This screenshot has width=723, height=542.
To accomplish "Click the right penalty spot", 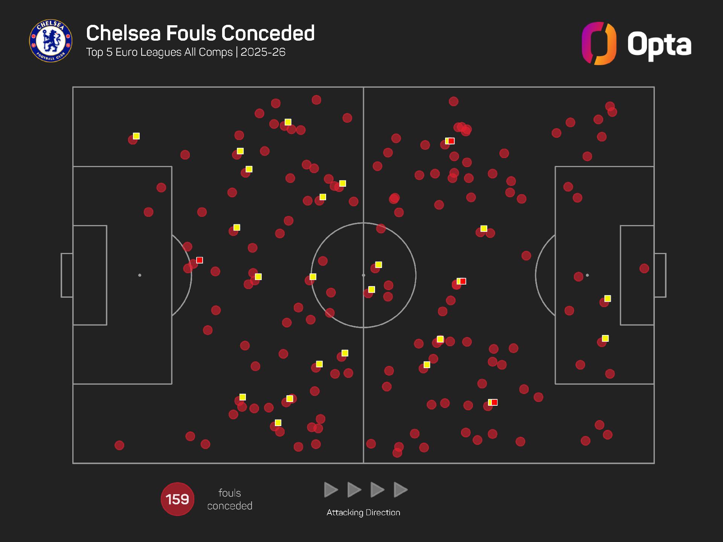I will point(587,275).
